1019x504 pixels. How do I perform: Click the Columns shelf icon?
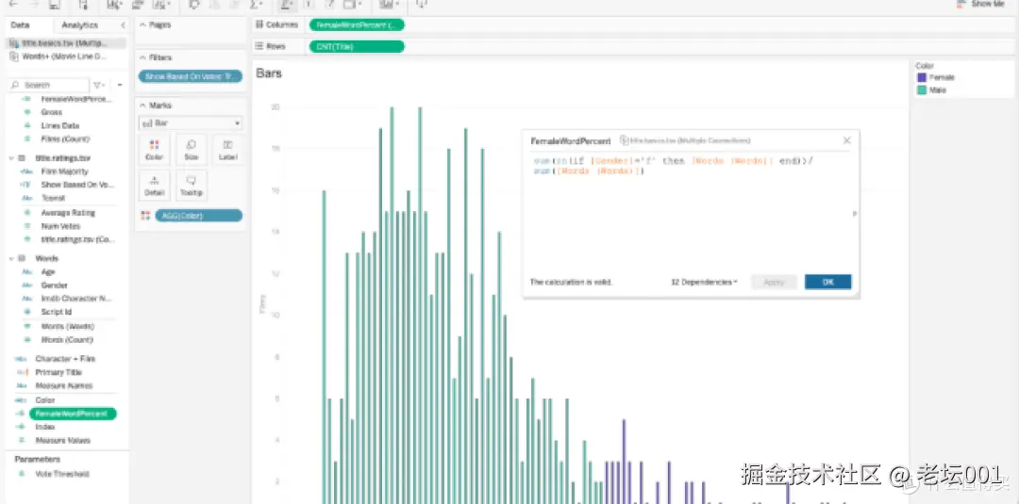click(259, 24)
